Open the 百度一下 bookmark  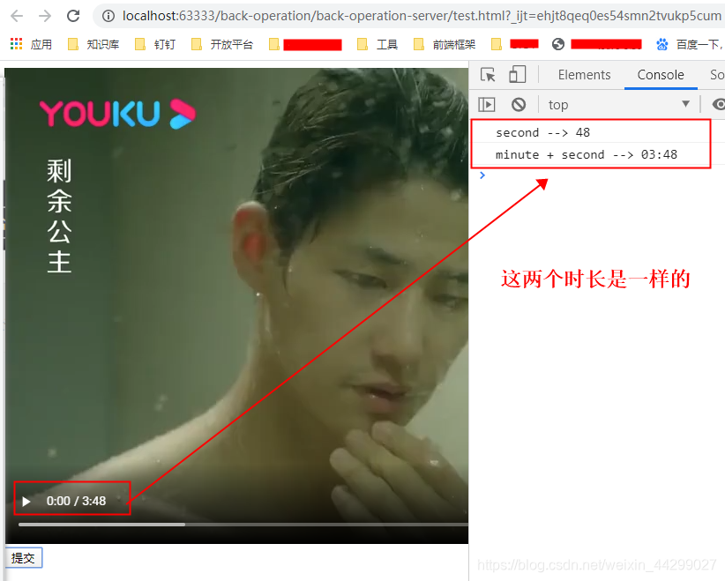coord(690,44)
